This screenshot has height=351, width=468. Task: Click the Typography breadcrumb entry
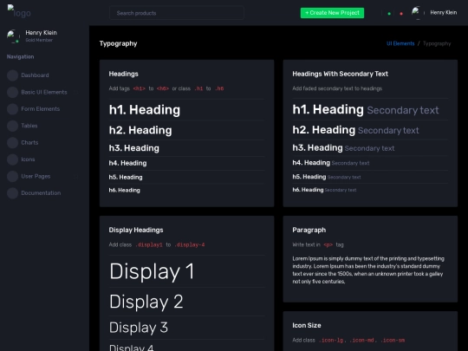(x=437, y=43)
